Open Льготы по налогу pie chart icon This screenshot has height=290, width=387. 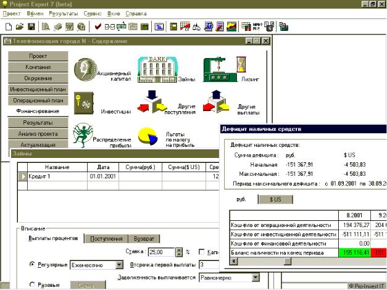(x=148, y=136)
